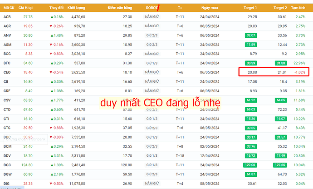Click the NẮM GIỮ badge in AGR row
313x189 pixels.
pyautogui.click(x=152, y=26)
